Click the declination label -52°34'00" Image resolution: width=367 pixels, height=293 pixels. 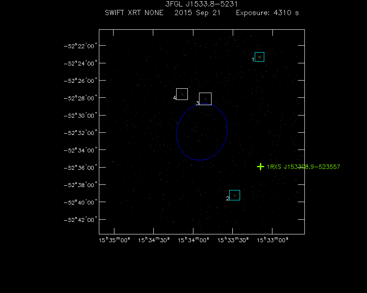pyautogui.click(x=80, y=150)
